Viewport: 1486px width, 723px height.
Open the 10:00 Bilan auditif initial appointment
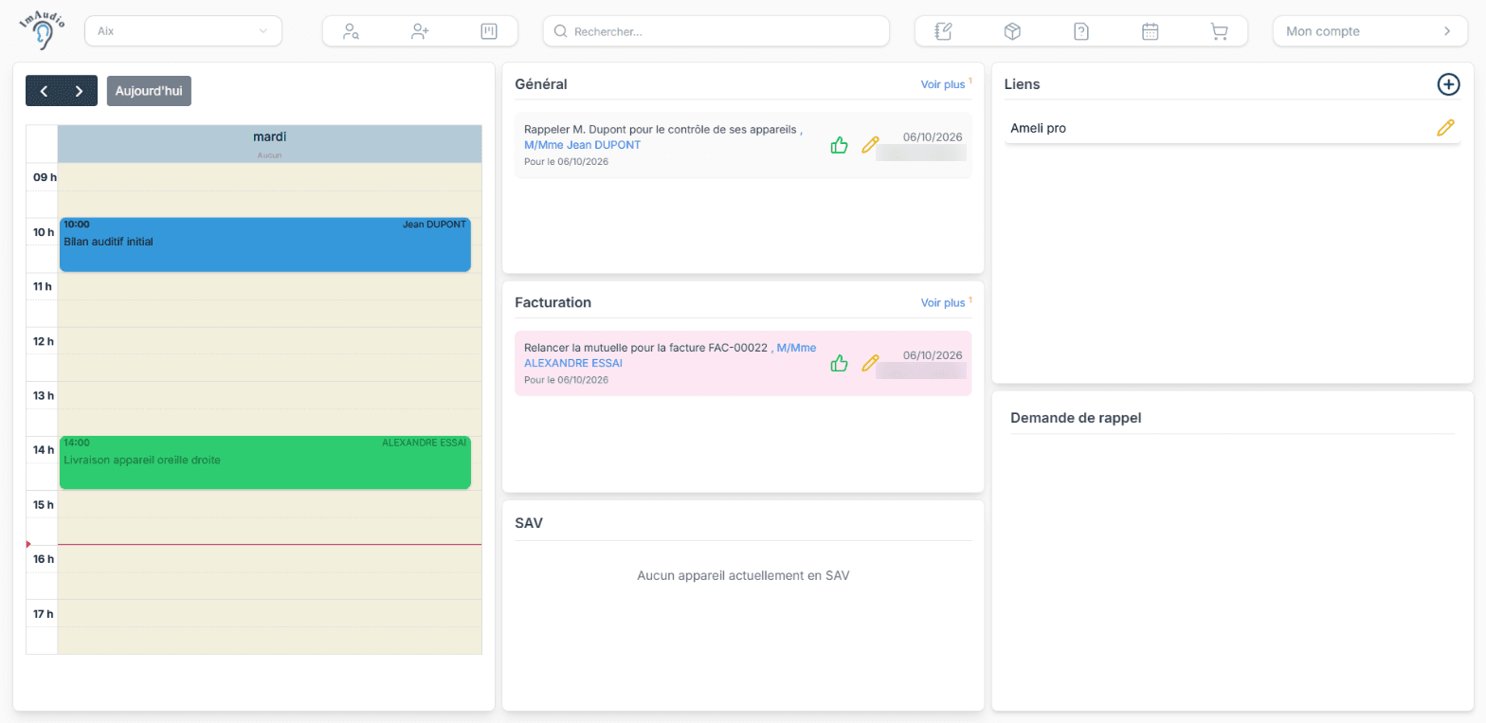(265, 244)
